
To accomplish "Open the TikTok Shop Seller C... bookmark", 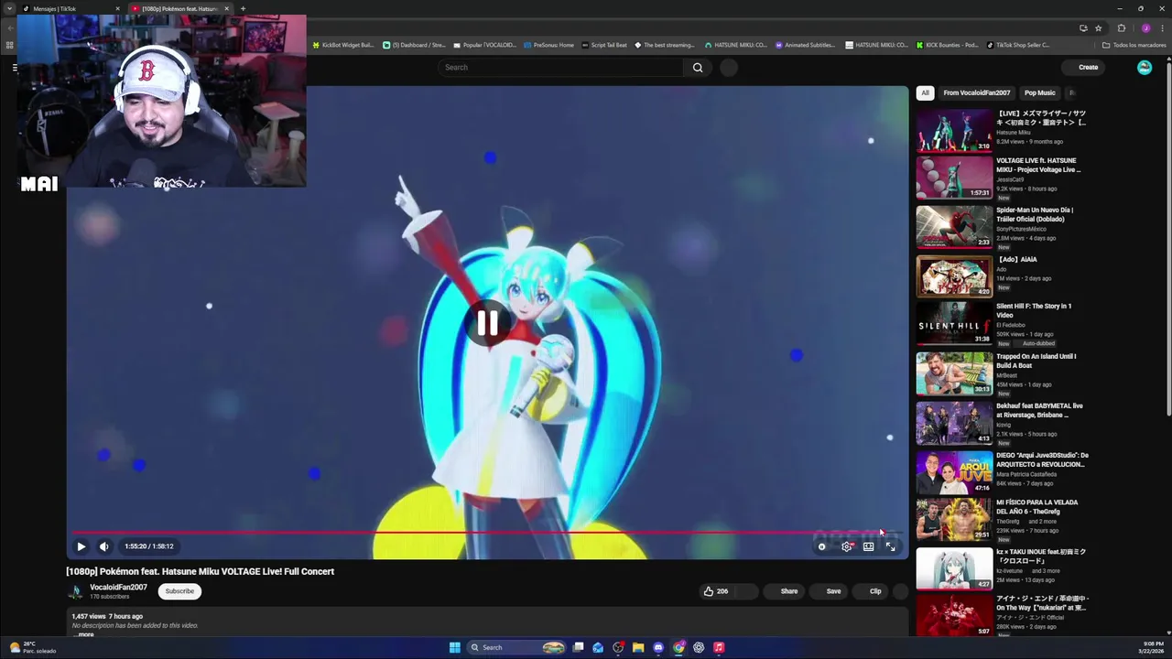I will click(x=1018, y=45).
